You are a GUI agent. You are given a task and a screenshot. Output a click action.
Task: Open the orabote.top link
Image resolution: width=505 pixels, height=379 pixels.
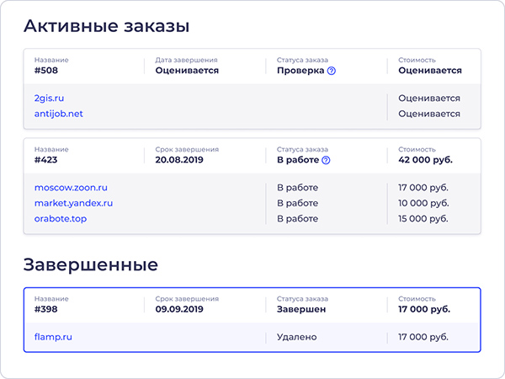click(x=61, y=218)
